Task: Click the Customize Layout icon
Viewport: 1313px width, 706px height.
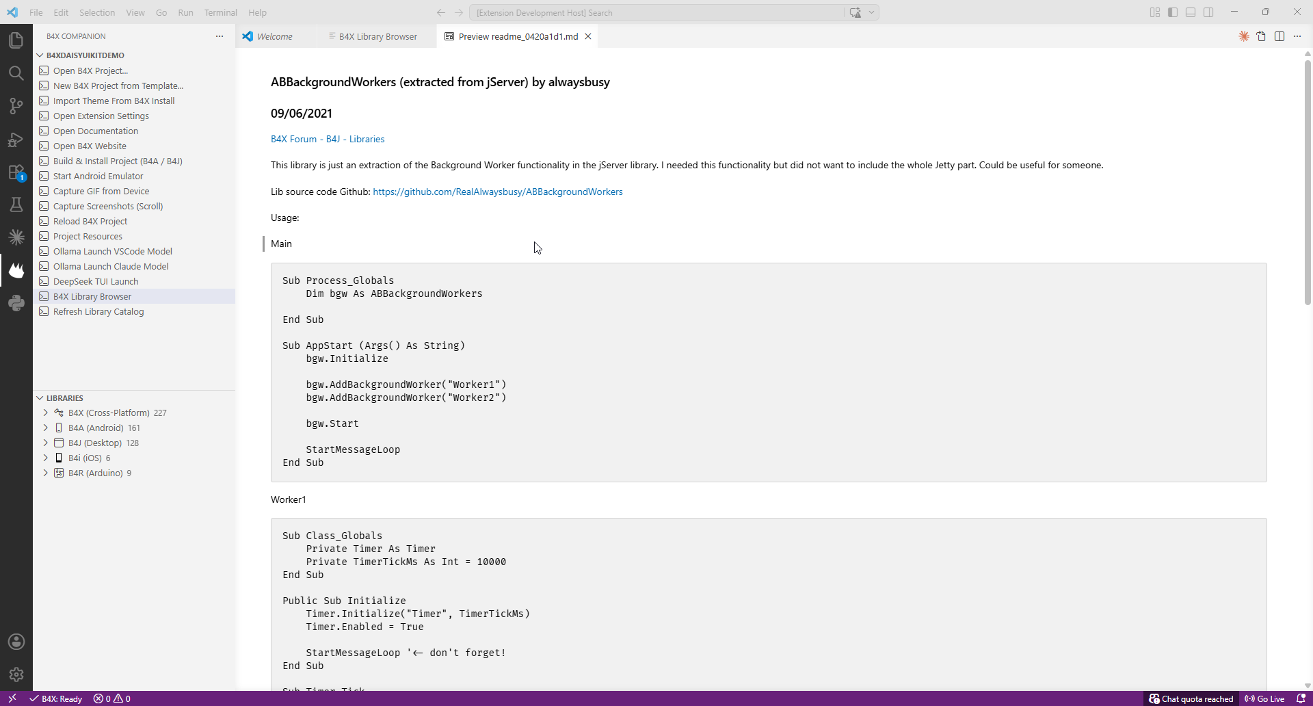Action: pyautogui.click(x=1155, y=12)
